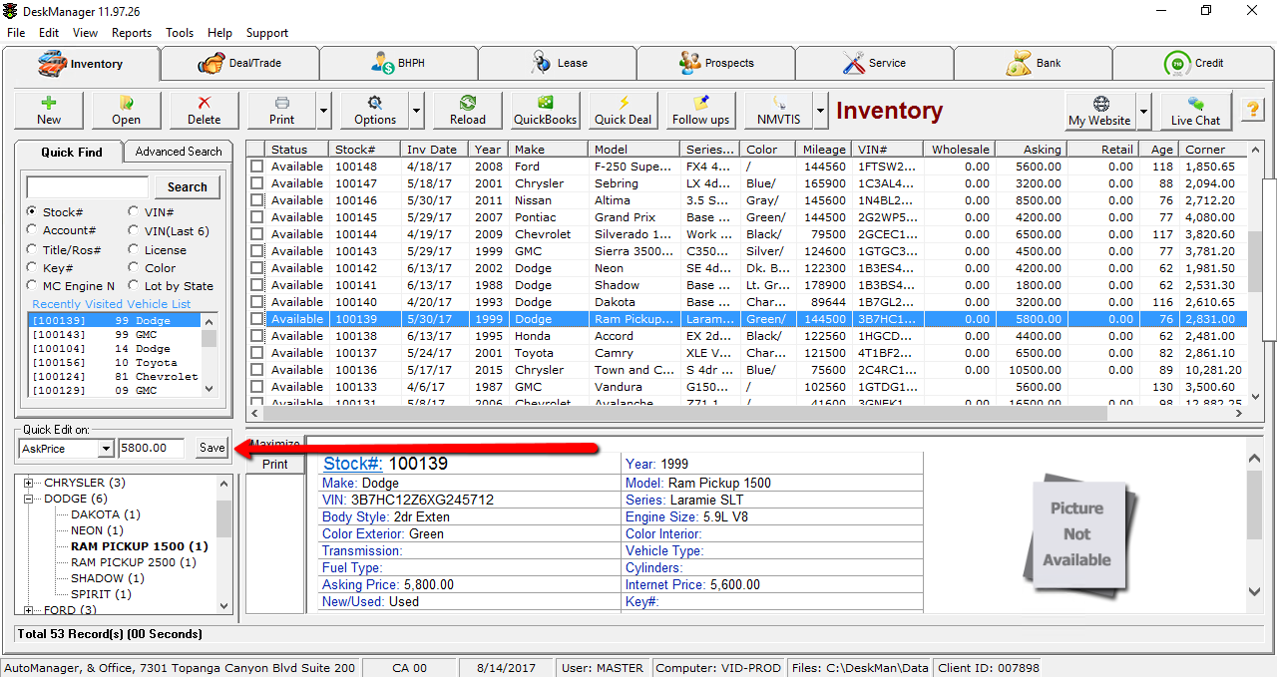The height and width of the screenshot is (677, 1277).
Task: Select RAM PICKUP 2500 tree item
Action: 134,562
